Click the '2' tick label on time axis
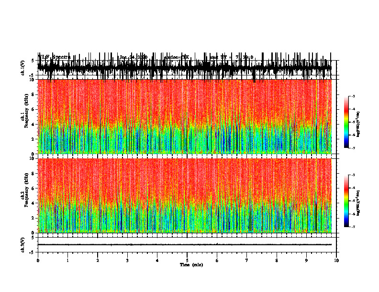 coord(98,260)
